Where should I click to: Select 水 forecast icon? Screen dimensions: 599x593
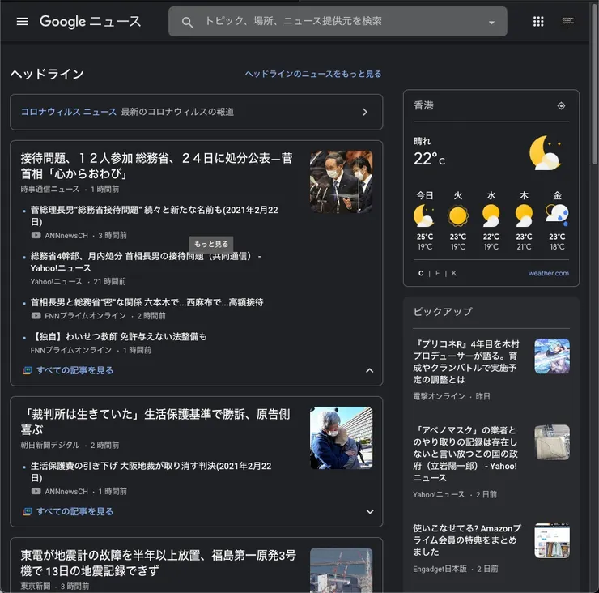point(491,216)
